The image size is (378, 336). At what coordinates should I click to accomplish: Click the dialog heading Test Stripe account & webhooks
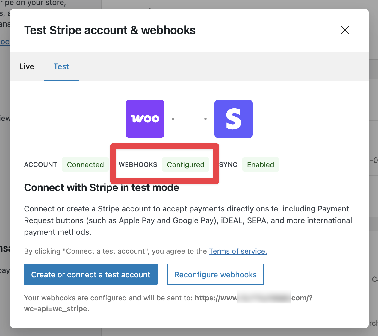(x=110, y=30)
